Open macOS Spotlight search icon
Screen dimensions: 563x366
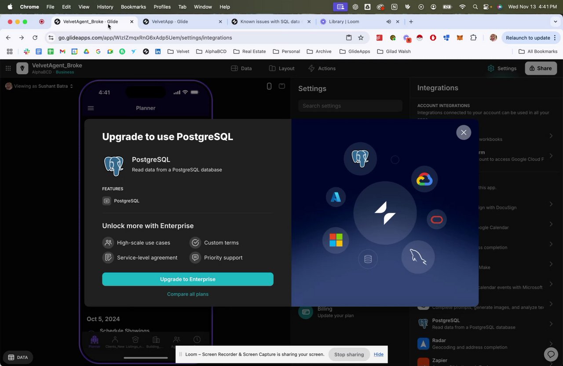[x=475, y=7]
